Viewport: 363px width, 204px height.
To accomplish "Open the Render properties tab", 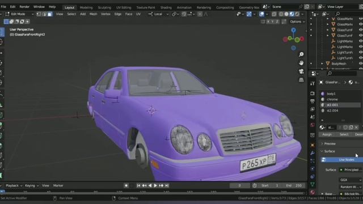I will (313, 93).
